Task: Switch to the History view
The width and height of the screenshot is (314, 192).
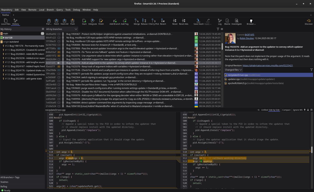Action: tap(15, 22)
